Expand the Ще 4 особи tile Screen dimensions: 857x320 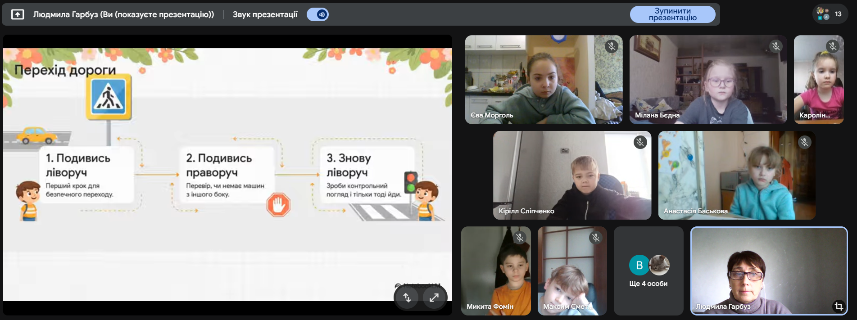point(648,271)
